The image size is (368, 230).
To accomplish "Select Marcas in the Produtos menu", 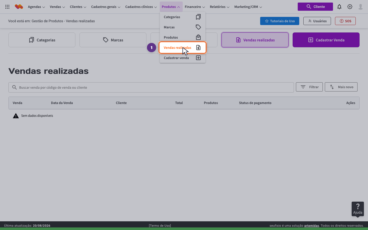I will pyautogui.click(x=182, y=27).
